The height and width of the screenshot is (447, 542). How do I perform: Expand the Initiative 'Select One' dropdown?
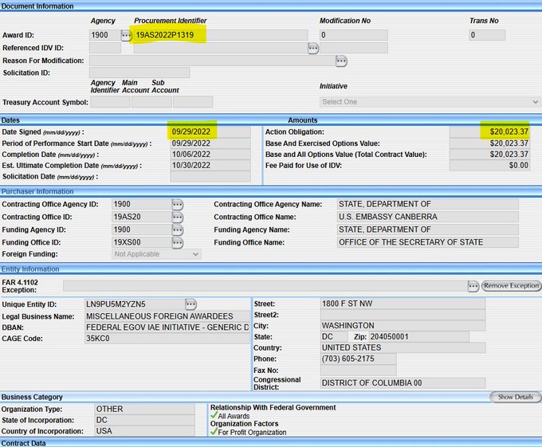(x=430, y=102)
